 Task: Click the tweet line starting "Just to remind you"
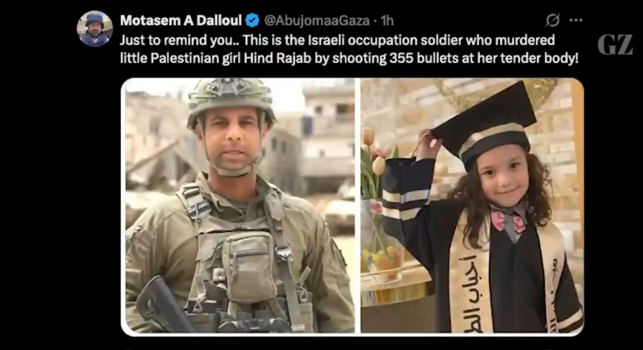tap(337, 40)
